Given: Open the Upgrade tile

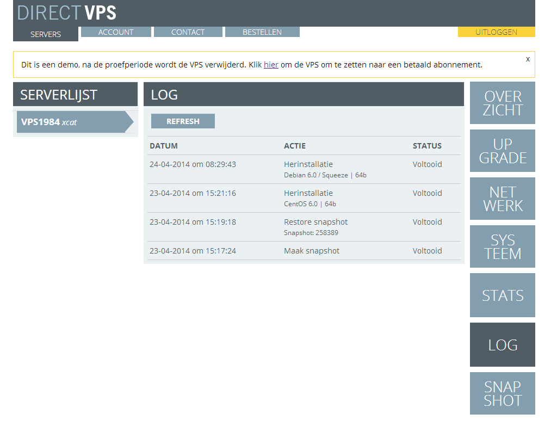Looking at the screenshot, I should pos(502,151).
